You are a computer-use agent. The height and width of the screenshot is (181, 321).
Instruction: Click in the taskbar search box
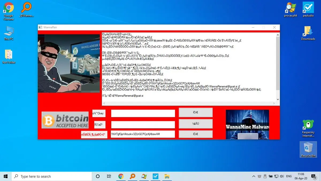tap(52, 176)
